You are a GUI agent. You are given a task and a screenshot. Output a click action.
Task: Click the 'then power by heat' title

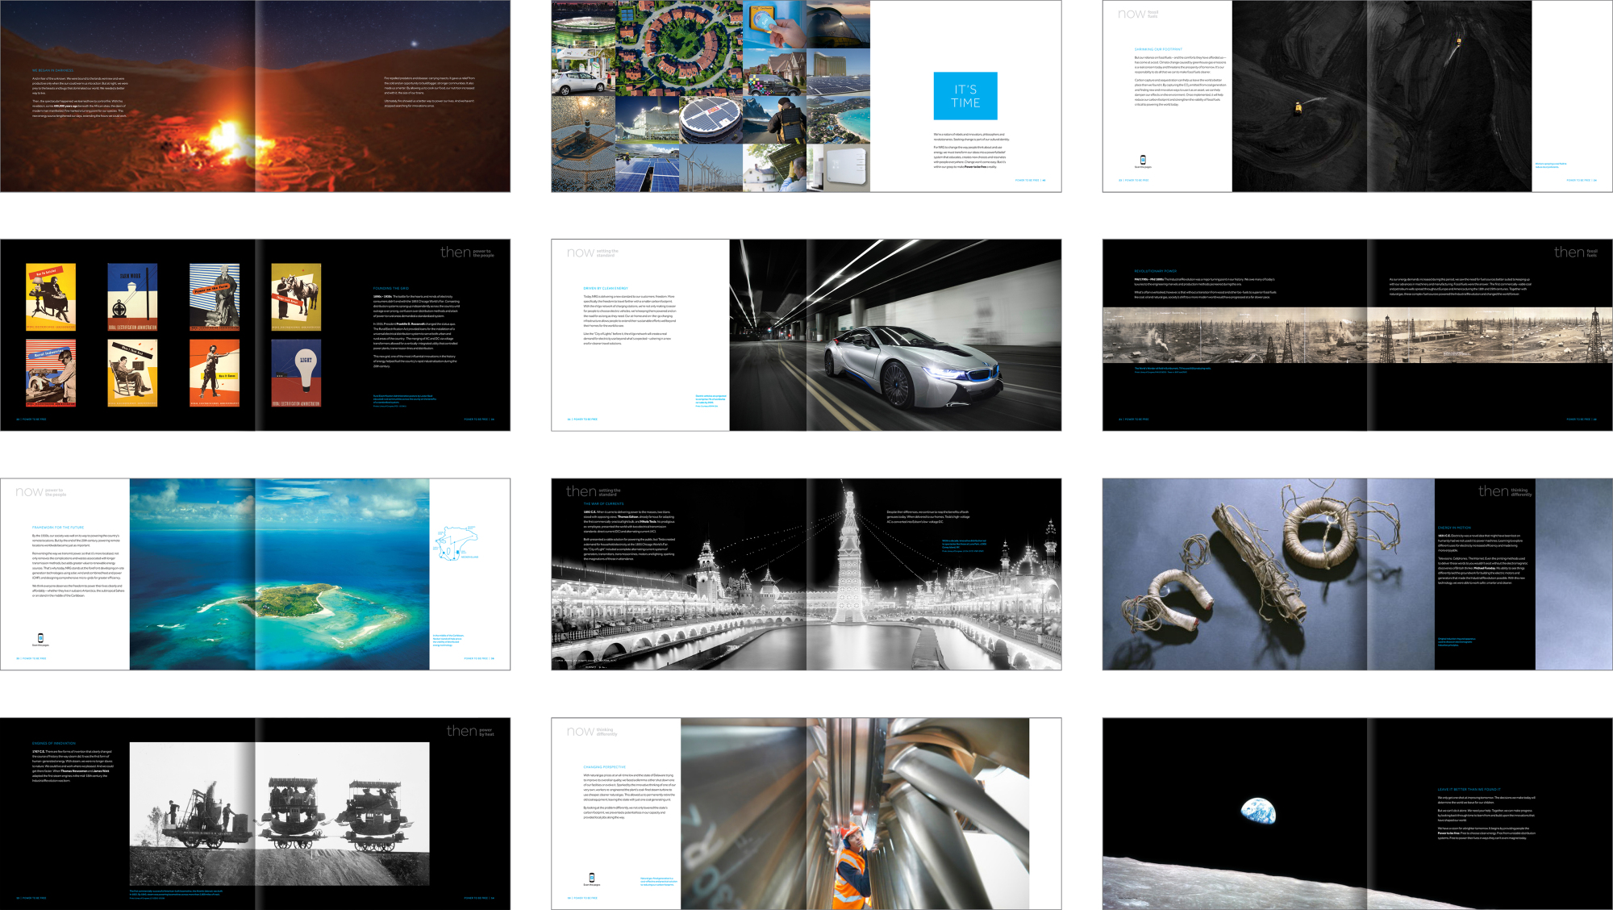coord(470,731)
